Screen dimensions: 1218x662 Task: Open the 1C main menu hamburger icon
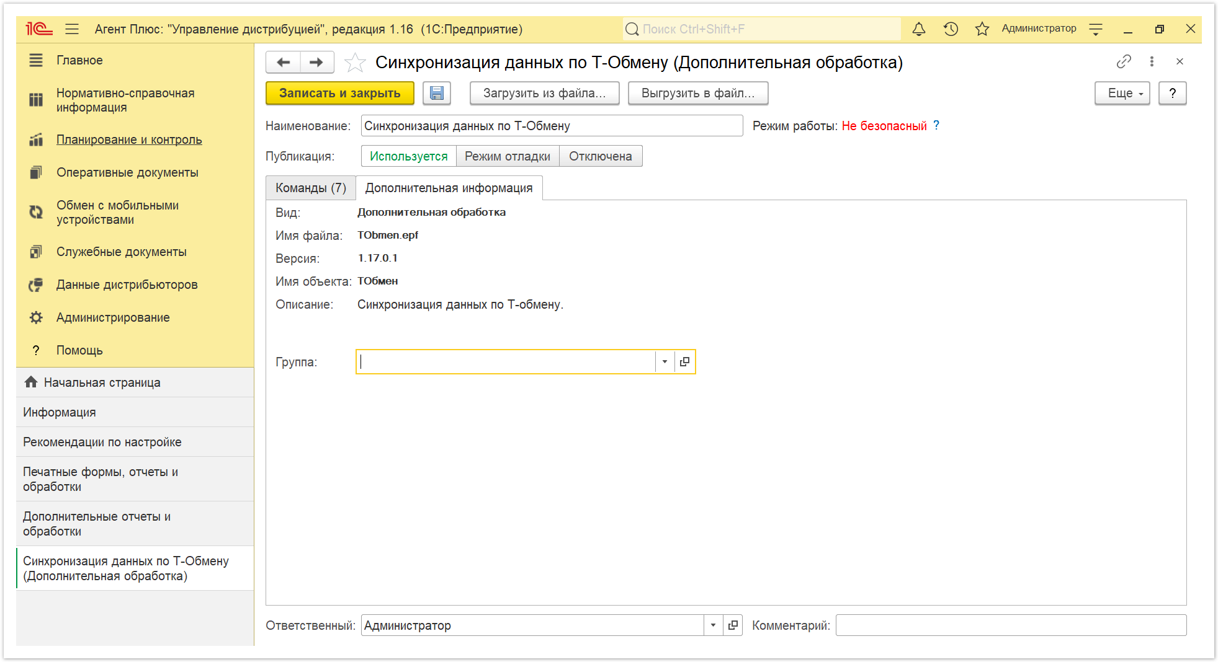(72, 29)
